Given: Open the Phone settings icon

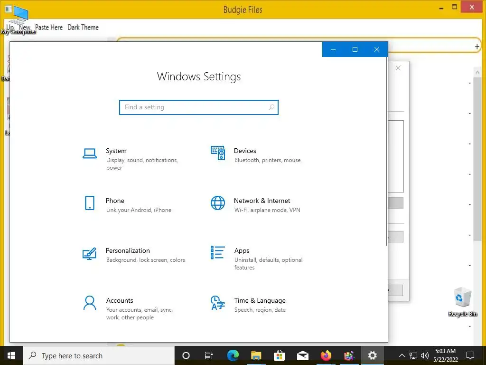Looking at the screenshot, I should [x=90, y=203].
